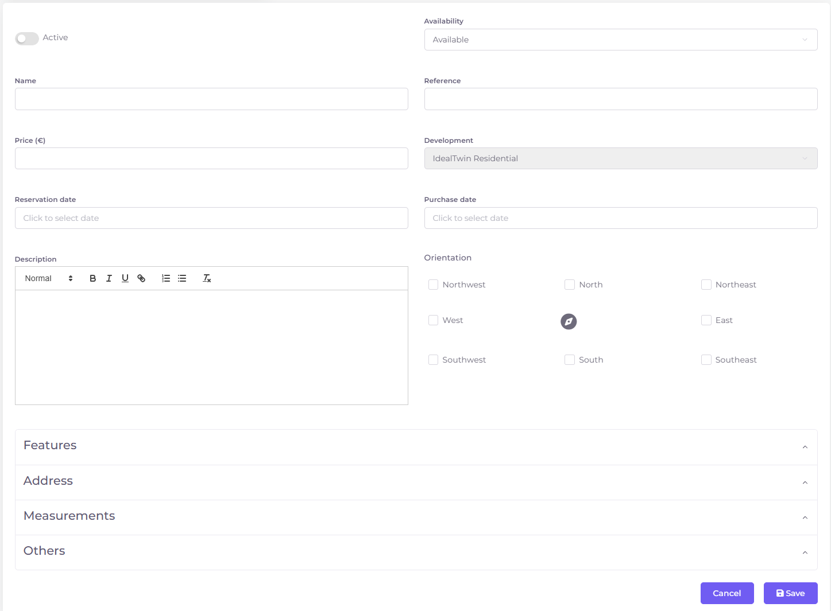
Task: Start a numbered list in description
Action: pyautogui.click(x=166, y=278)
